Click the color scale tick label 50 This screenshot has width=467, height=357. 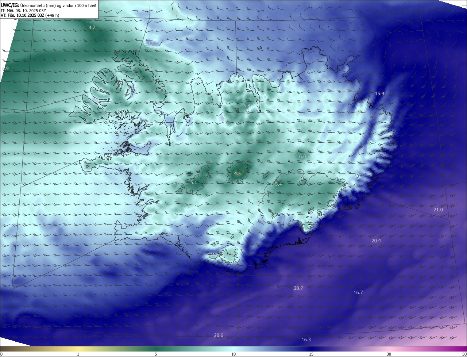coord(464,354)
